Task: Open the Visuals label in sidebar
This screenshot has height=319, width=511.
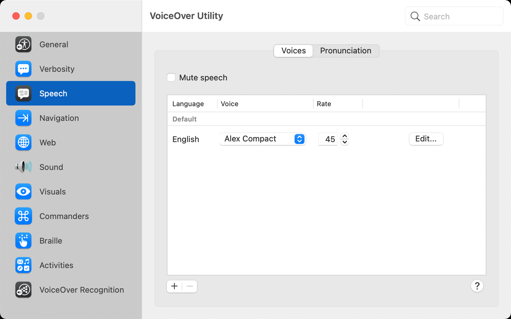Action: (53, 192)
